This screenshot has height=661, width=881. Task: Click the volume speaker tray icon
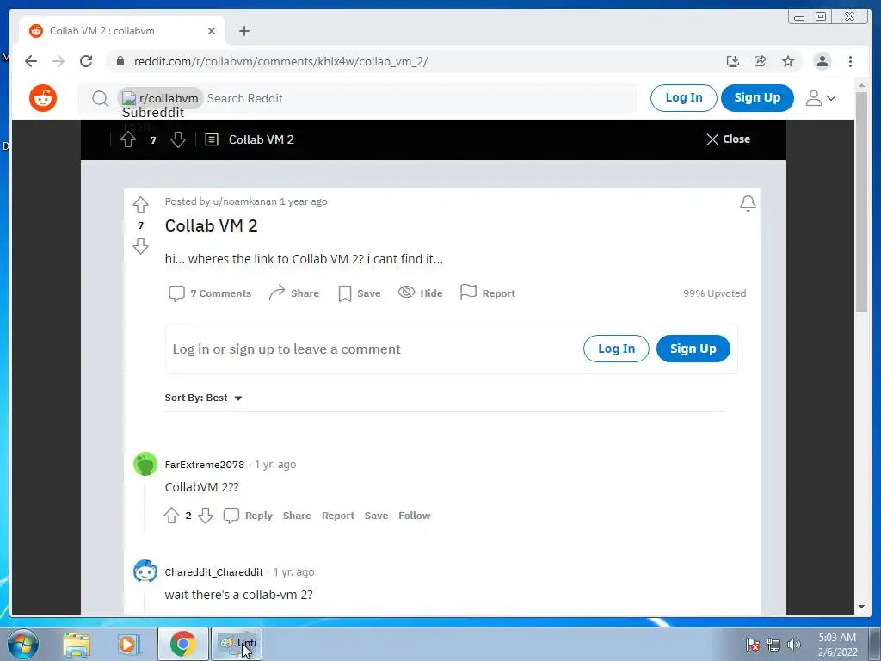(x=794, y=645)
